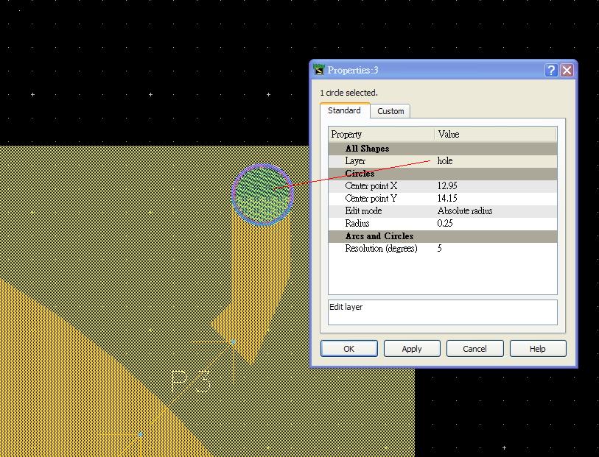Switch to the Custom tab
The width and height of the screenshot is (599, 457).
(390, 111)
